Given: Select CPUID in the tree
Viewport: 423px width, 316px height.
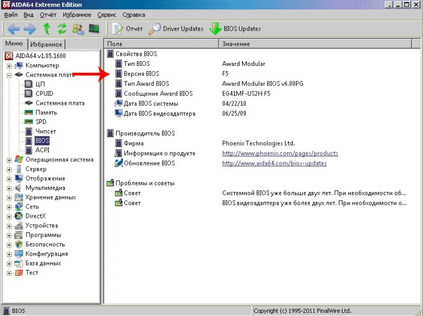Looking at the screenshot, I should (x=44, y=93).
